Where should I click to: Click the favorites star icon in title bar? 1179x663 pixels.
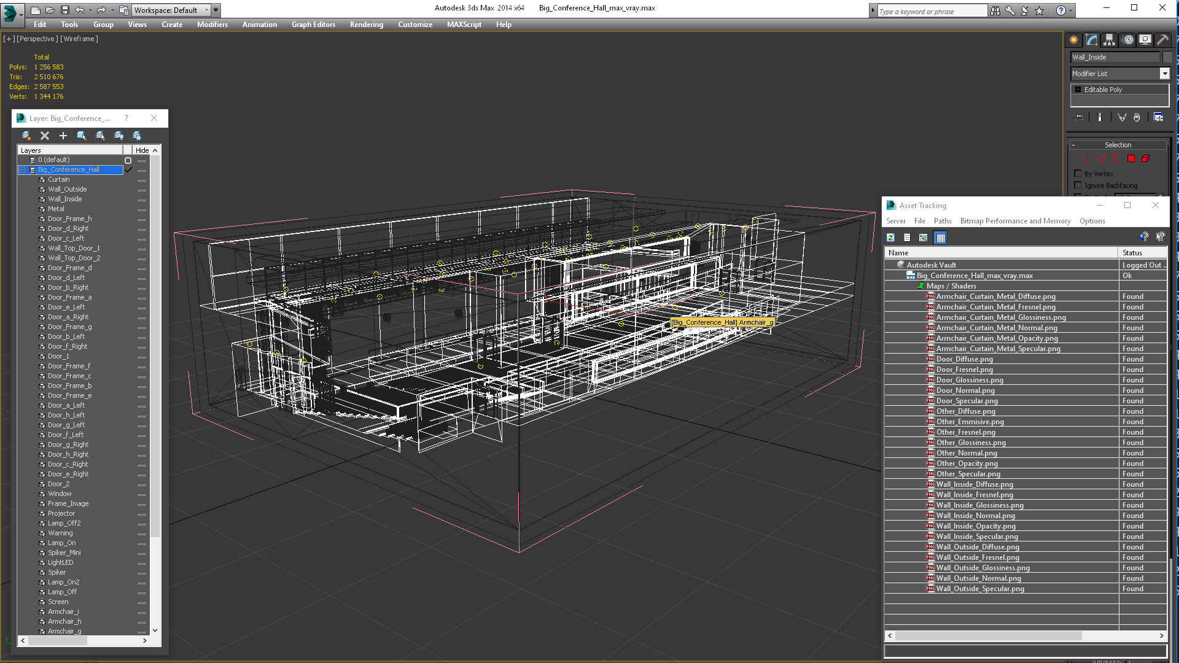[x=1040, y=10]
